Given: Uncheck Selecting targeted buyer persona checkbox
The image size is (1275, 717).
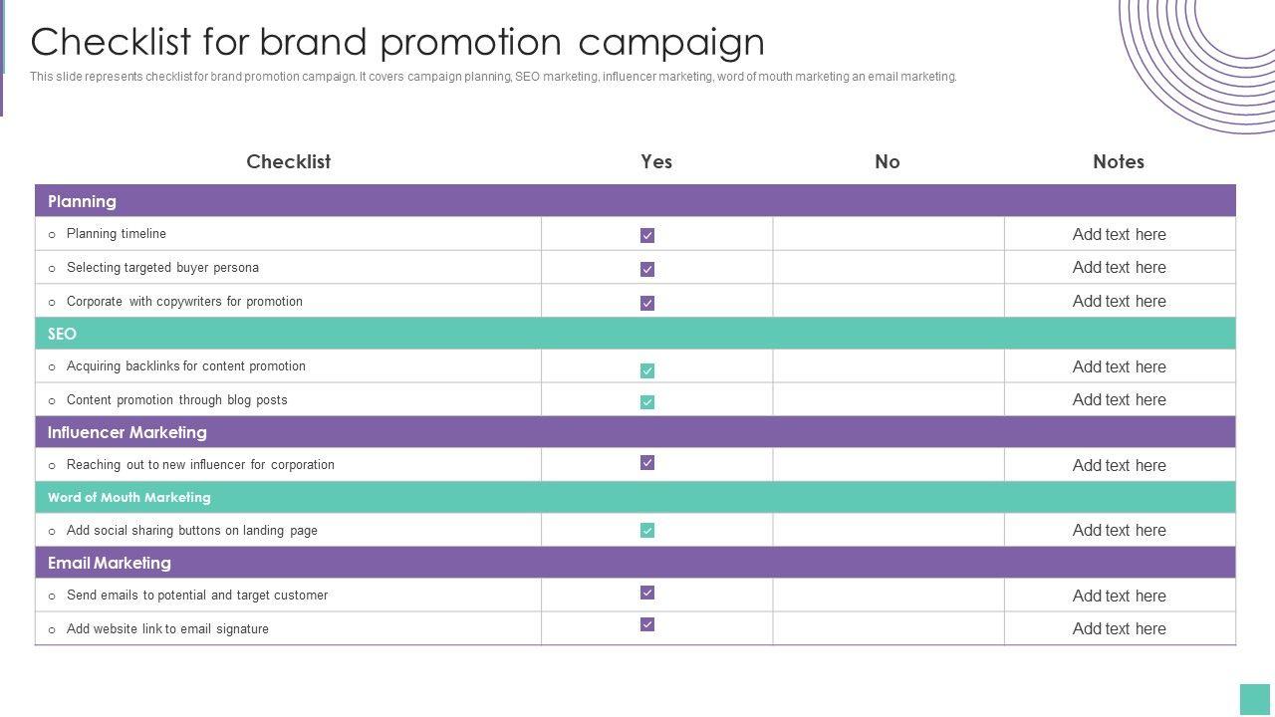Looking at the screenshot, I should pos(647,270).
